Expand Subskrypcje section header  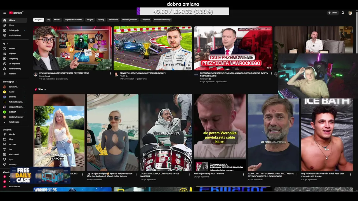[x=10, y=82]
